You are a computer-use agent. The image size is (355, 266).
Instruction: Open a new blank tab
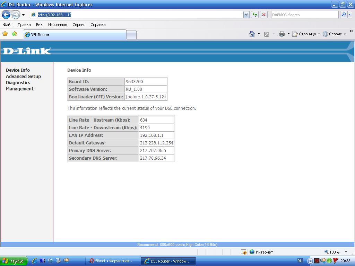coord(131,35)
